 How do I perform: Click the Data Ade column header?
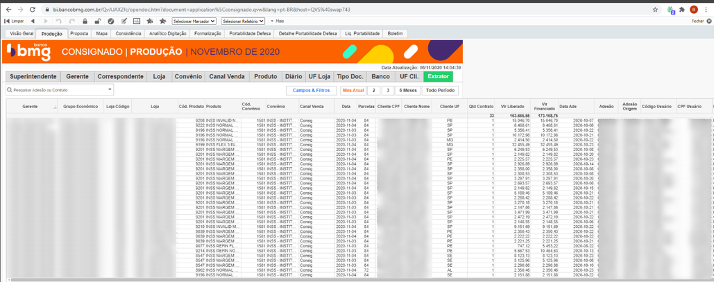tap(576, 107)
